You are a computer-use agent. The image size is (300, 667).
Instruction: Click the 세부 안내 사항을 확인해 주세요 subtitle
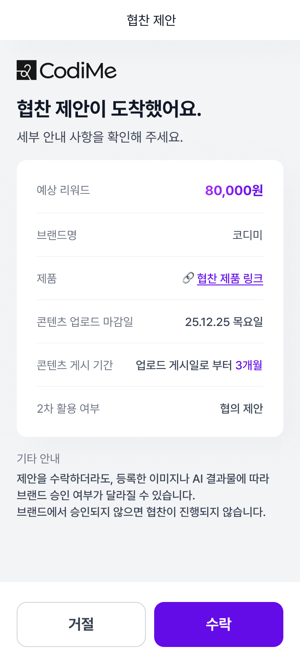(100, 137)
